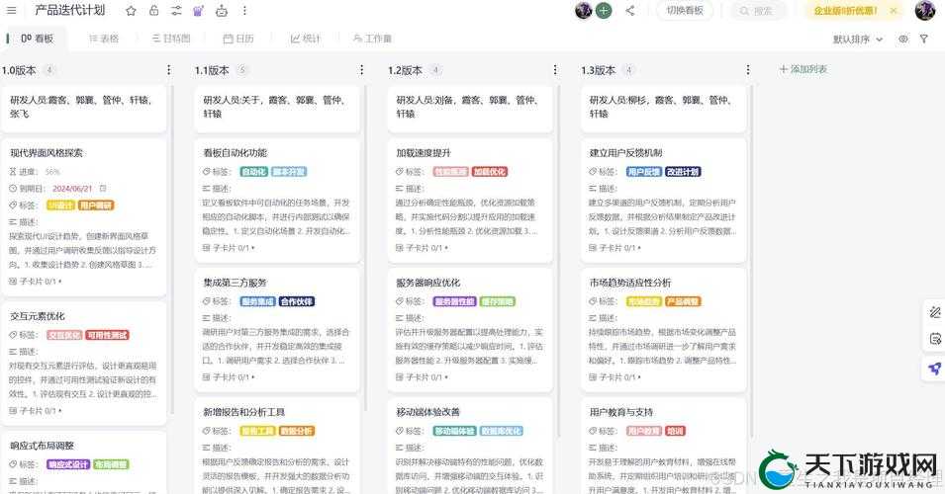This screenshot has height=494, width=945.
Task: Click the green 自动化 tag
Action: (253, 172)
